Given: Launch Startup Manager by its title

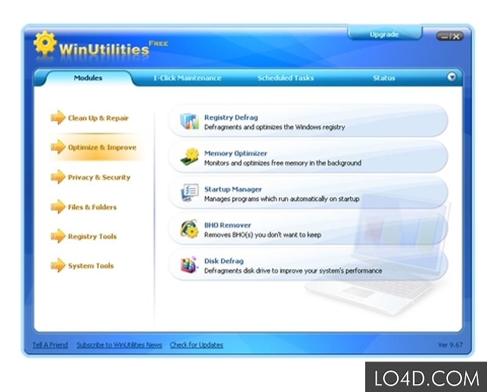Looking at the screenshot, I should (233, 189).
